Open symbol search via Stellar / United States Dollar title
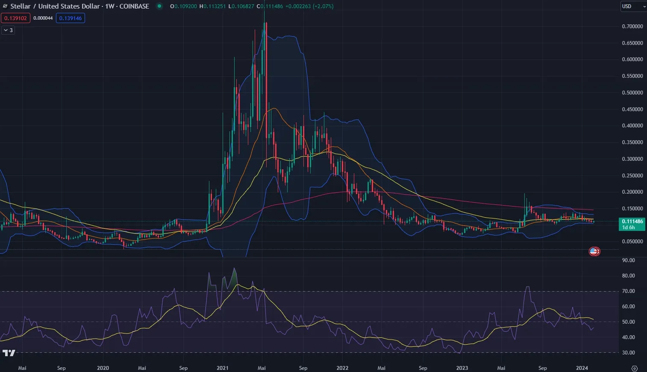 55,6
